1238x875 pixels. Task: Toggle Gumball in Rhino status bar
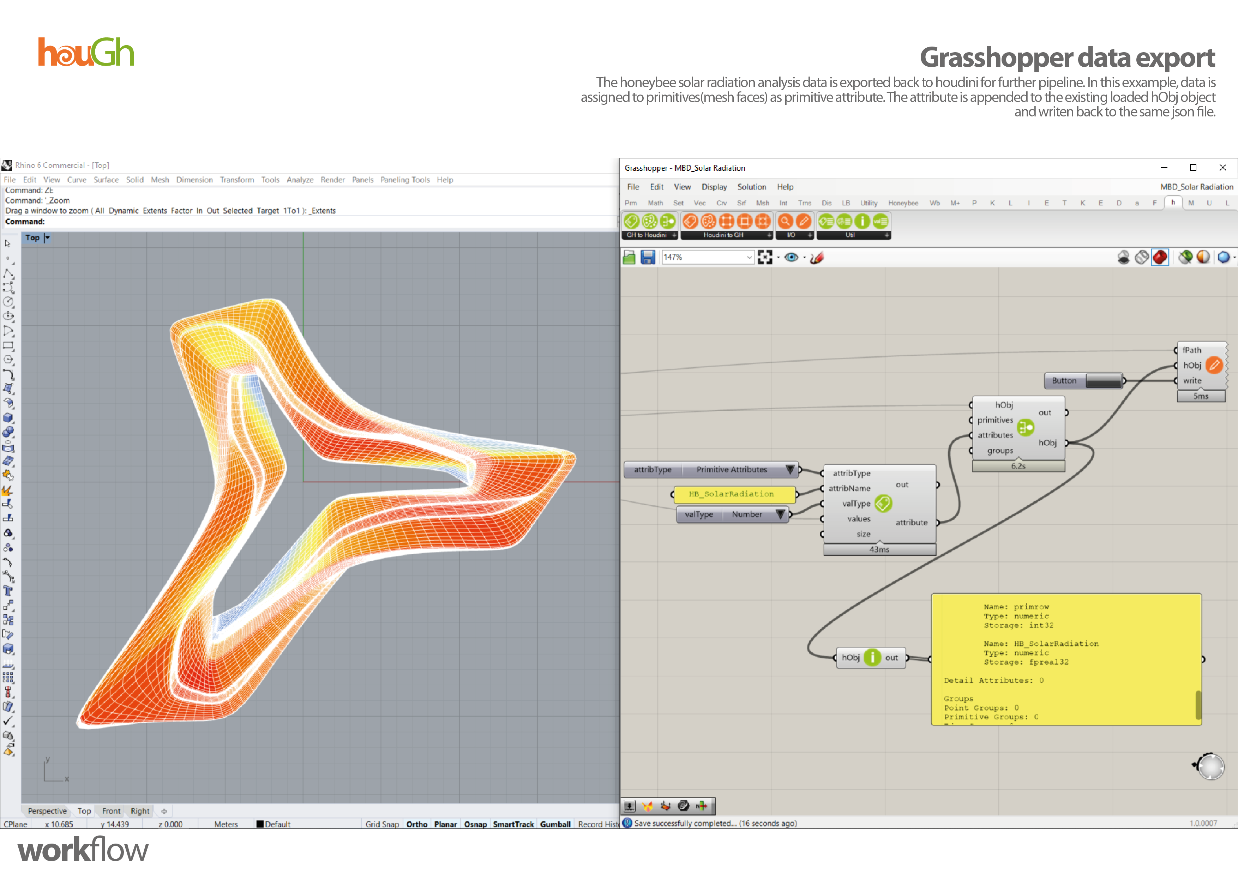pyautogui.click(x=555, y=824)
